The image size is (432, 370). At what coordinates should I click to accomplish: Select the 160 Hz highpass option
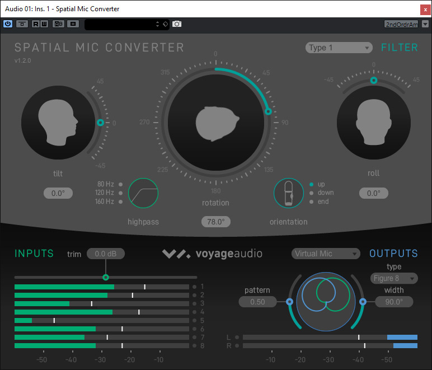click(120, 202)
